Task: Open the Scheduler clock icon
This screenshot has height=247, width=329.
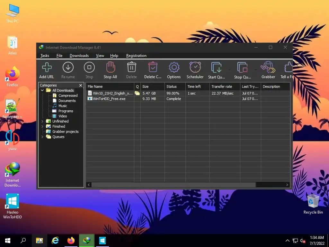Action: click(x=195, y=67)
